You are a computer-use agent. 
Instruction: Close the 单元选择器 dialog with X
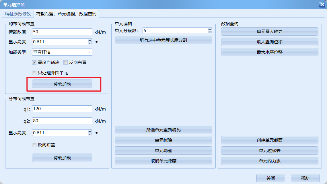click(322, 4)
